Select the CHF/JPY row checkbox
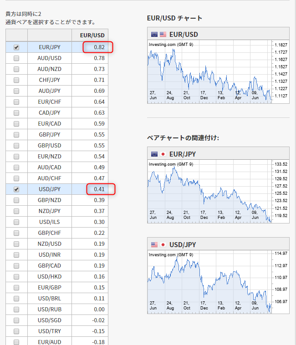Screen dimensions: 296x345 [x=16, y=80]
